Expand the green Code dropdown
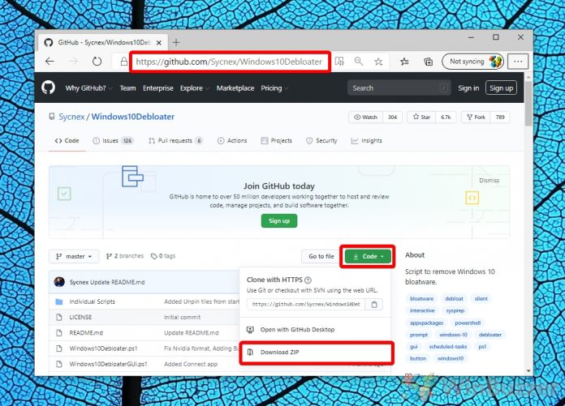The image size is (565, 406). pos(369,256)
